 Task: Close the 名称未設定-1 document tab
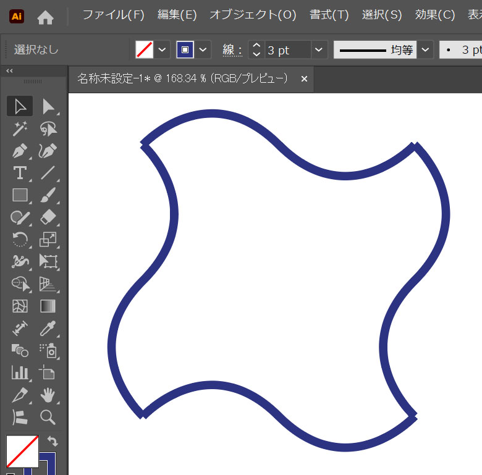coord(304,79)
